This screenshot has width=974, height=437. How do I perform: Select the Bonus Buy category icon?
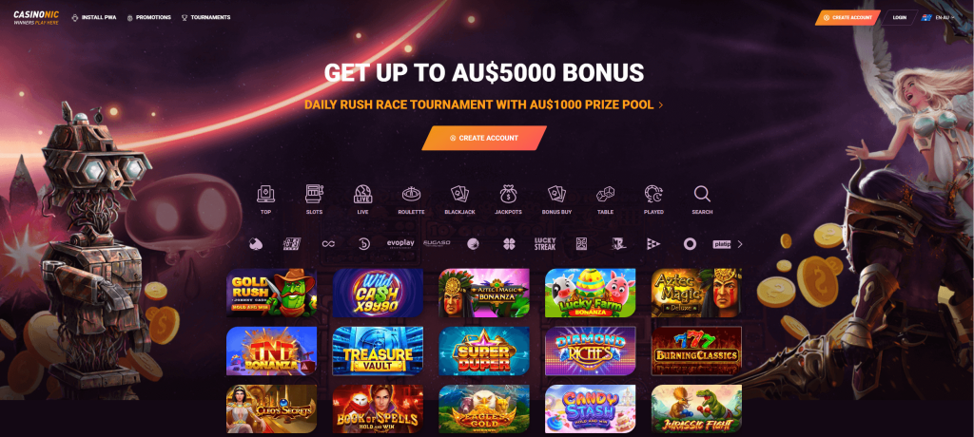tap(556, 195)
